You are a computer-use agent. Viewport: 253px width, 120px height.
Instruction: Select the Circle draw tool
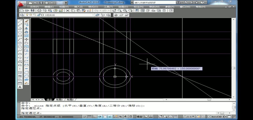[20, 43]
